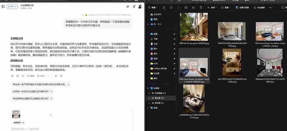Click the thumbs up icon
The width and height of the screenshot is (287, 131).
coord(56,76)
